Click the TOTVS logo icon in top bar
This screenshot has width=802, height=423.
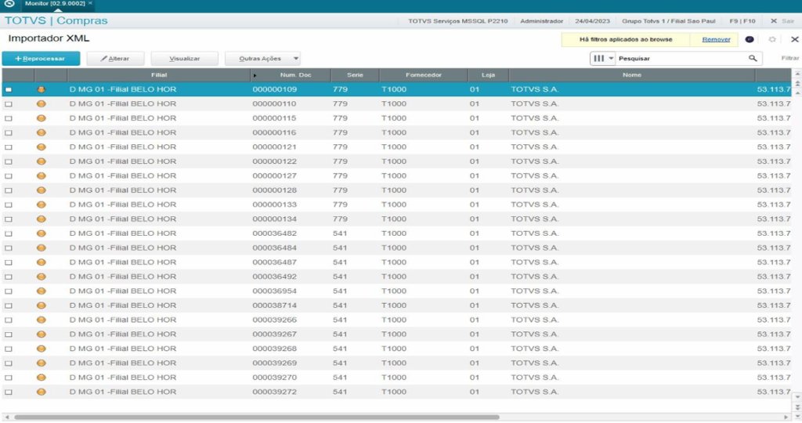pyautogui.click(x=9, y=4)
